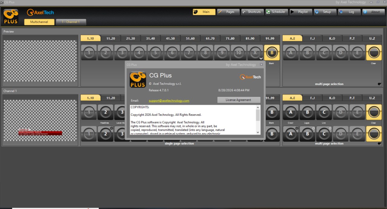387x209 pixels.
Task: Click "Release 4.7.0.1" text
Action: tap(159, 90)
